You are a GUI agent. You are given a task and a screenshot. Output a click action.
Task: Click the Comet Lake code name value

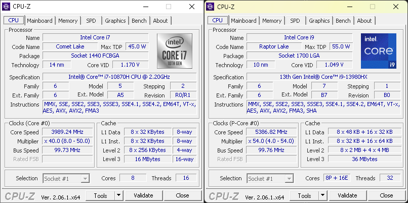(x=70, y=47)
